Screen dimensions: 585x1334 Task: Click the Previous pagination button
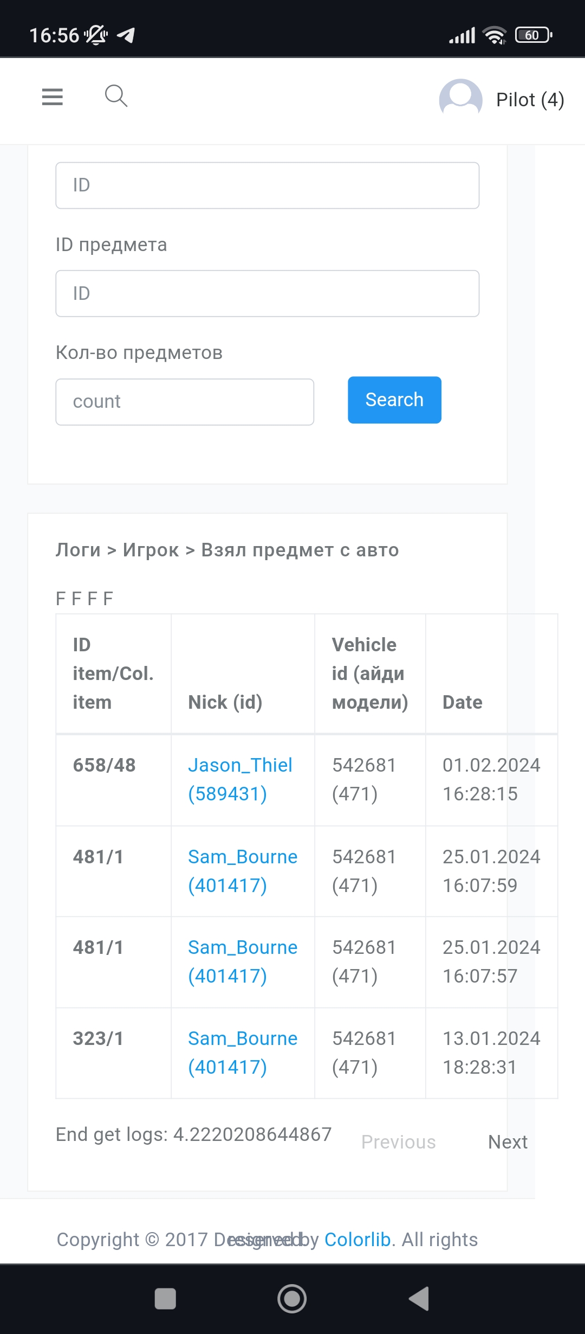[x=398, y=1142]
